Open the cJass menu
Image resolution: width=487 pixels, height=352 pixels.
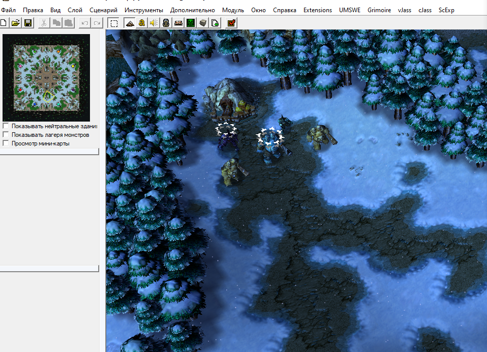[x=425, y=10]
